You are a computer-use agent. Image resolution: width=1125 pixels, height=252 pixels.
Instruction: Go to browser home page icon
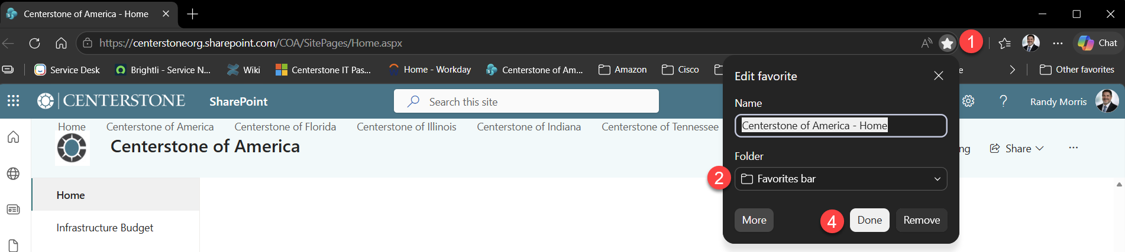coord(61,43)
